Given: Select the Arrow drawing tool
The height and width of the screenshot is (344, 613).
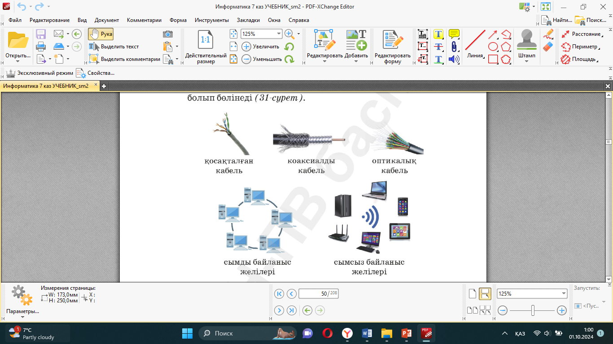Looking at the screenshot, I should click(x=493, y=34).
